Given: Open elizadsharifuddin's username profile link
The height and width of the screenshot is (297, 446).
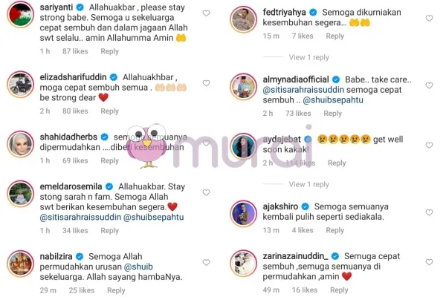Looking at the screenshot, I should [73, 77].
